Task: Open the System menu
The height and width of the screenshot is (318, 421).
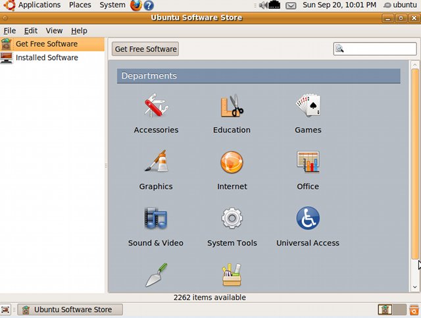Action: [x=112, y=5]
